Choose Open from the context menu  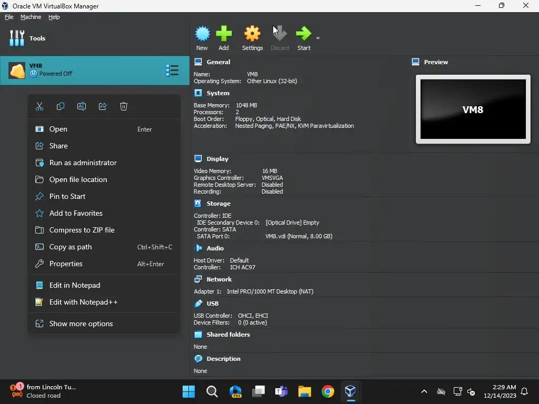pyautogui.click(x=104, y=129)
